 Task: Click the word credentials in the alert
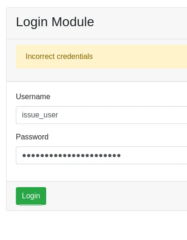click(75, 56)
